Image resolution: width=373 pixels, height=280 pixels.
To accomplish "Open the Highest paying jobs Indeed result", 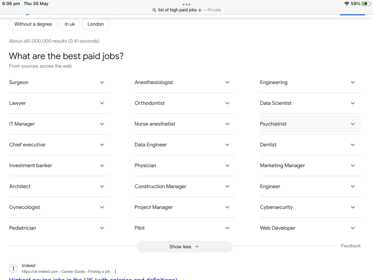I will pos(93,279).
